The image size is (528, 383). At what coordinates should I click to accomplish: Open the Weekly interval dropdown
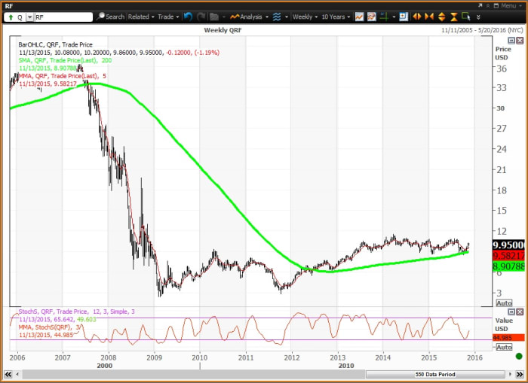tap(305, 17)
